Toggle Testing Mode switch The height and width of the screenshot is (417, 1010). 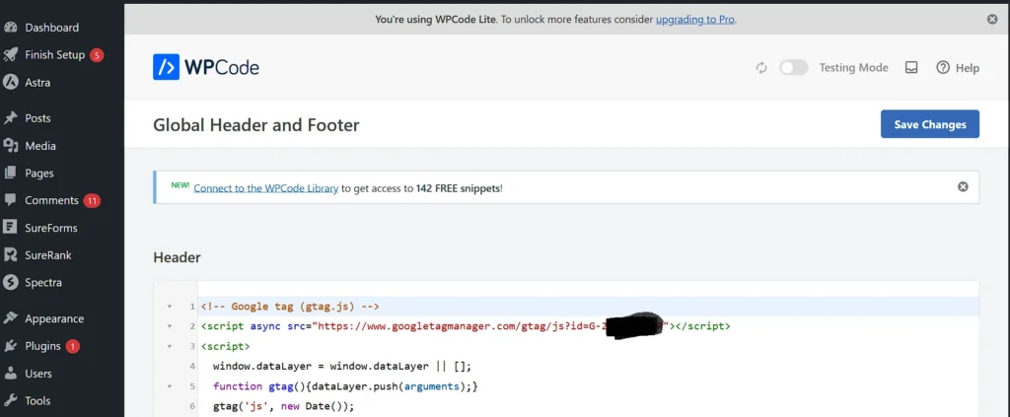click(794, 68)
